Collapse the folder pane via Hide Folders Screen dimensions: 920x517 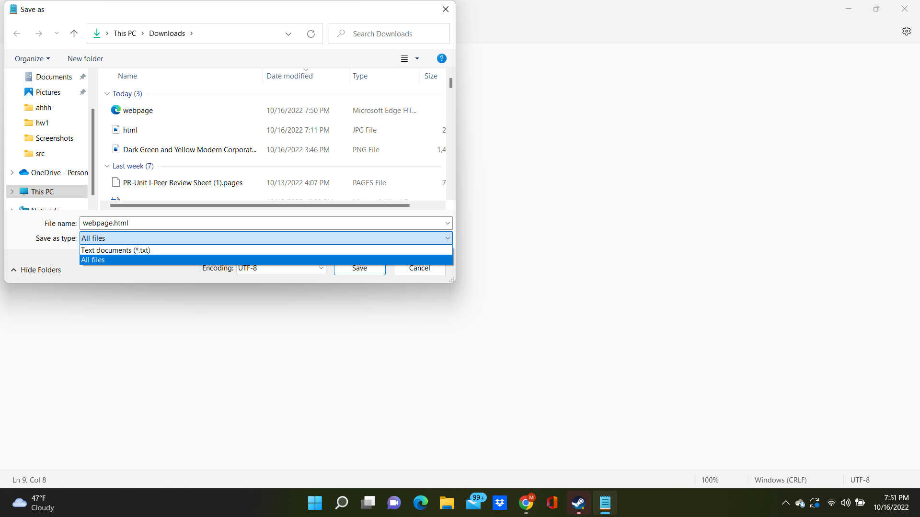click(35, 270)
